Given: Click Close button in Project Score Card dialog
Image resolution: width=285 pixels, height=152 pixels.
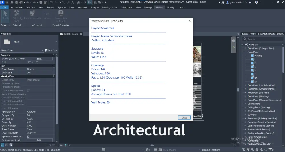Looking at the screenshot, I should click(184, 117).
